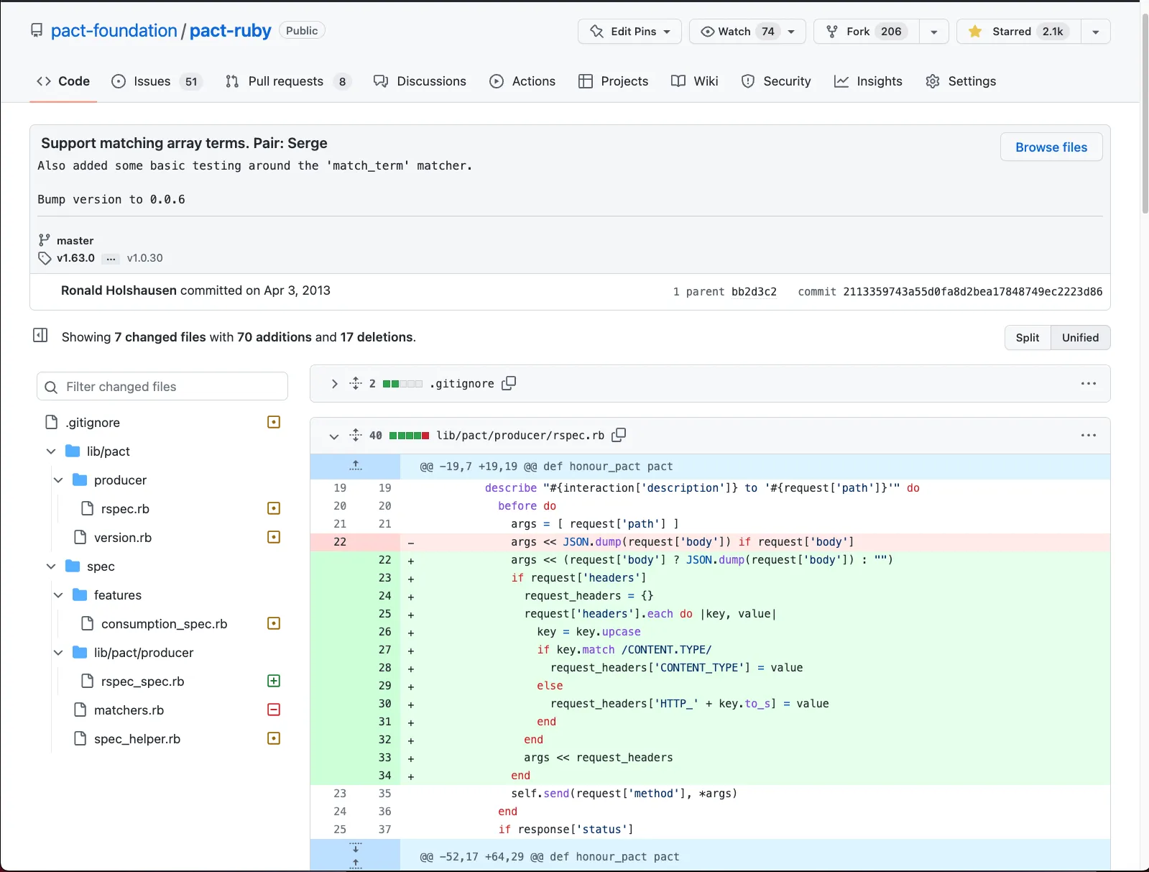Click the search icon in the filter field
Viewport: 1149px width, 872px height.
click(x=51, y=387)
